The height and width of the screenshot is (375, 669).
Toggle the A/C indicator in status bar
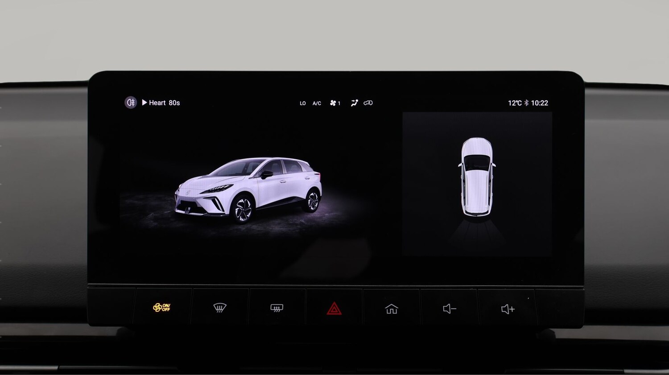(x=317, y=103)
